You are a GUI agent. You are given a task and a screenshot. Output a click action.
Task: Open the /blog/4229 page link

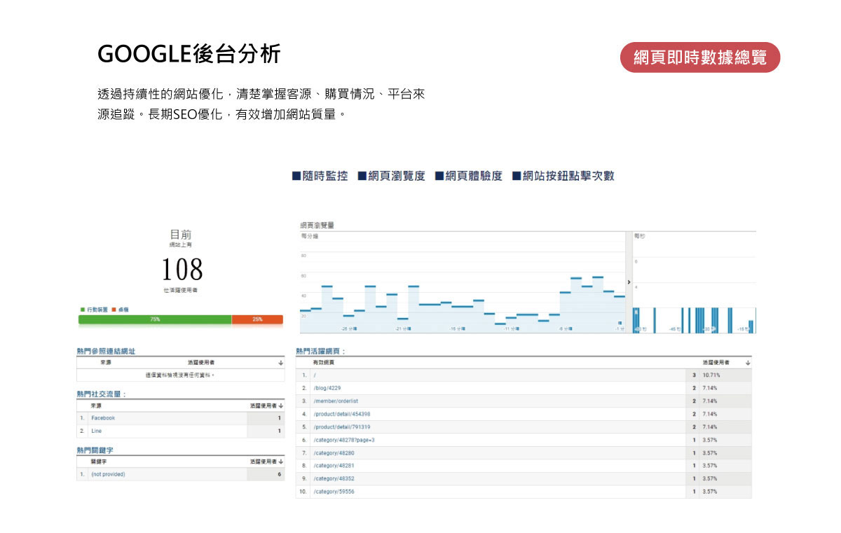[327, 388]
